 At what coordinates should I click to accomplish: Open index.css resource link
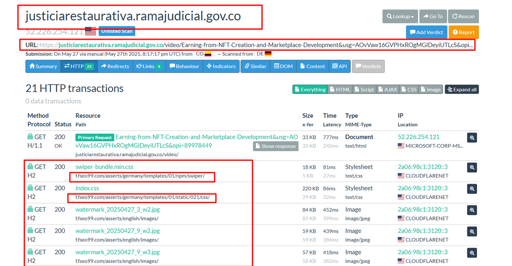pos(87,188)
